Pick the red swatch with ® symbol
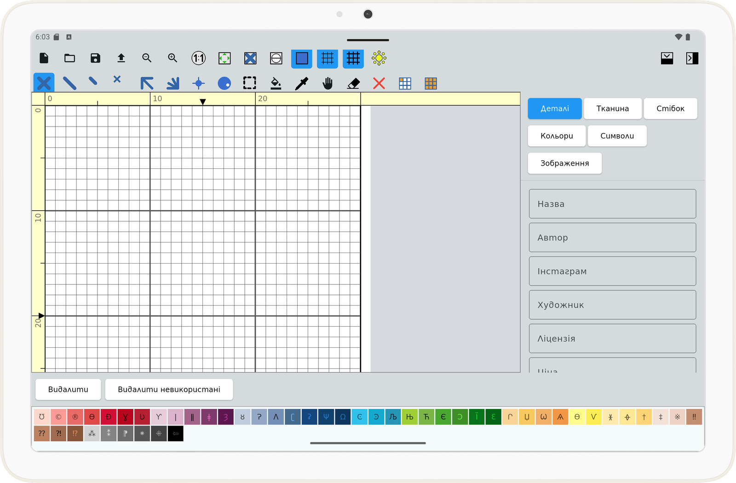Viewport: 736px width, 483px height. [x=75, y=417]
